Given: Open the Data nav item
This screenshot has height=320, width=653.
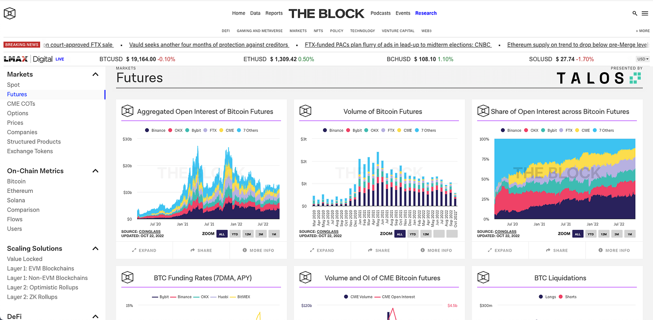Looking at the screenshot, I should [x=255, y=13].
